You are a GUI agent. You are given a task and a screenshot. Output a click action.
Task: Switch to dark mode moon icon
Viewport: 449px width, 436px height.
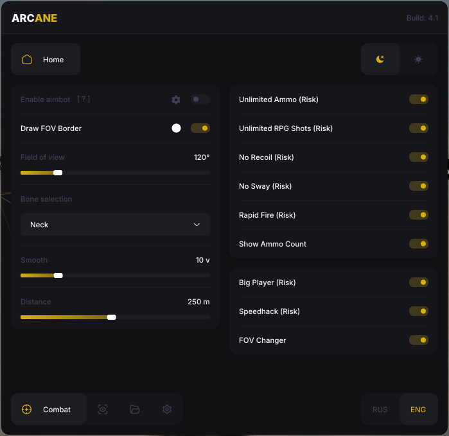380,59
